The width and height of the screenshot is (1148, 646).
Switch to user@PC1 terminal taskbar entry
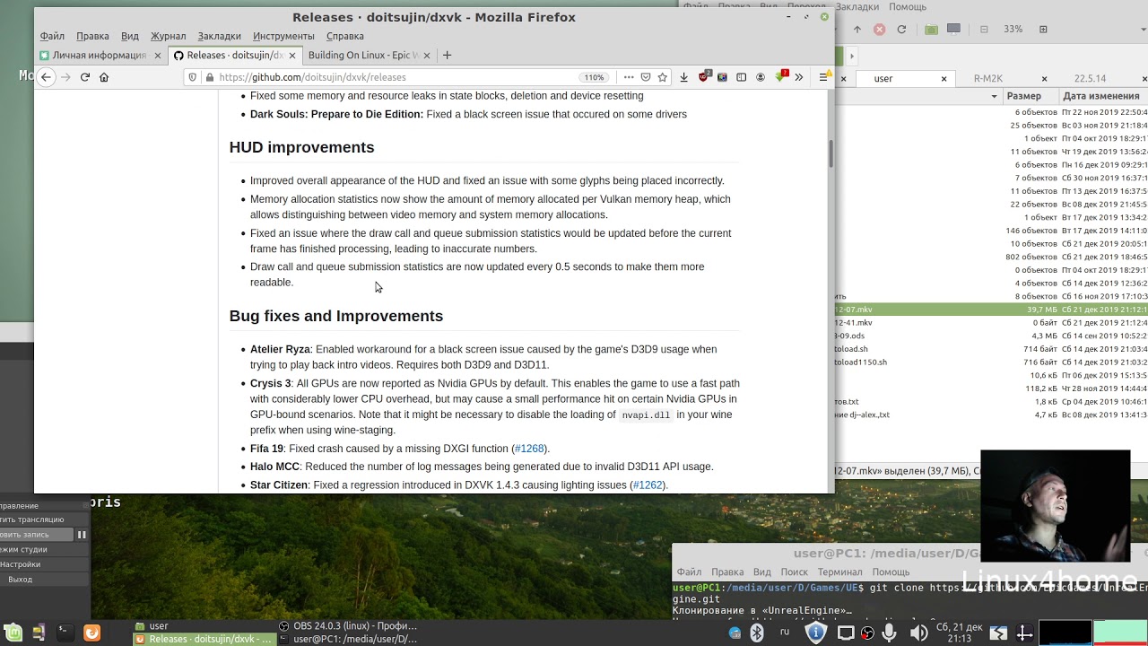coord(348,639)
